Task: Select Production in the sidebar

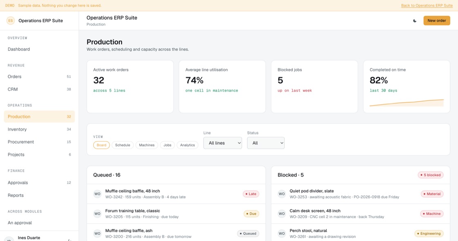Action: click(39, 117)
